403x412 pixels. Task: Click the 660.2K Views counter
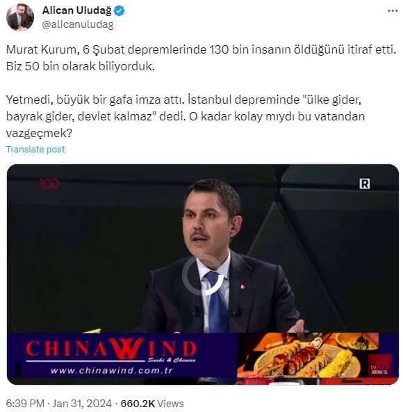pyautogui.click(x=152, y=404)
